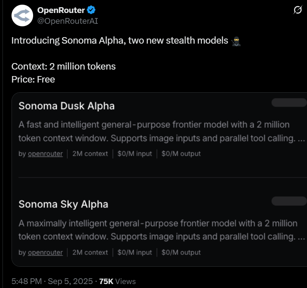Expand truncated Dusk Alpha description ellipsis
This screenshot has height=288, width=307.
301,138
